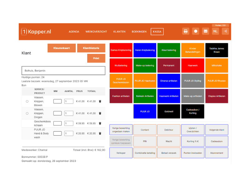Open the AGENDA menu item

tap(74, 32)
